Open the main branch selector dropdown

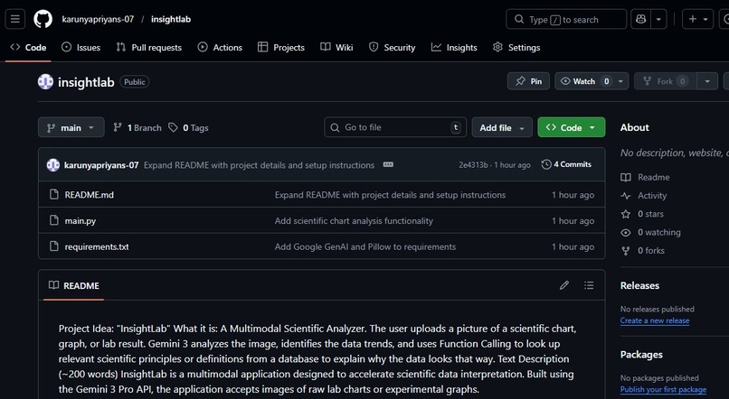coord(71,127)
